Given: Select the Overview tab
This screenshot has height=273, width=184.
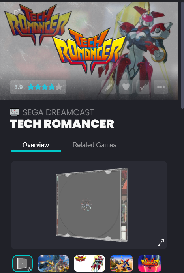Looking at the screenshot, I should pos(36,145).
